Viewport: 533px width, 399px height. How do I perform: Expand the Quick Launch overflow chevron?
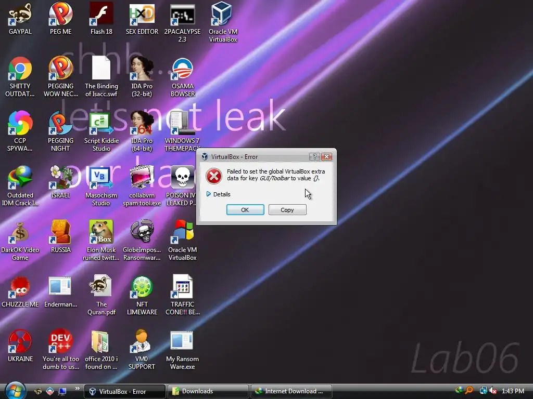click(x=77, y=388)
